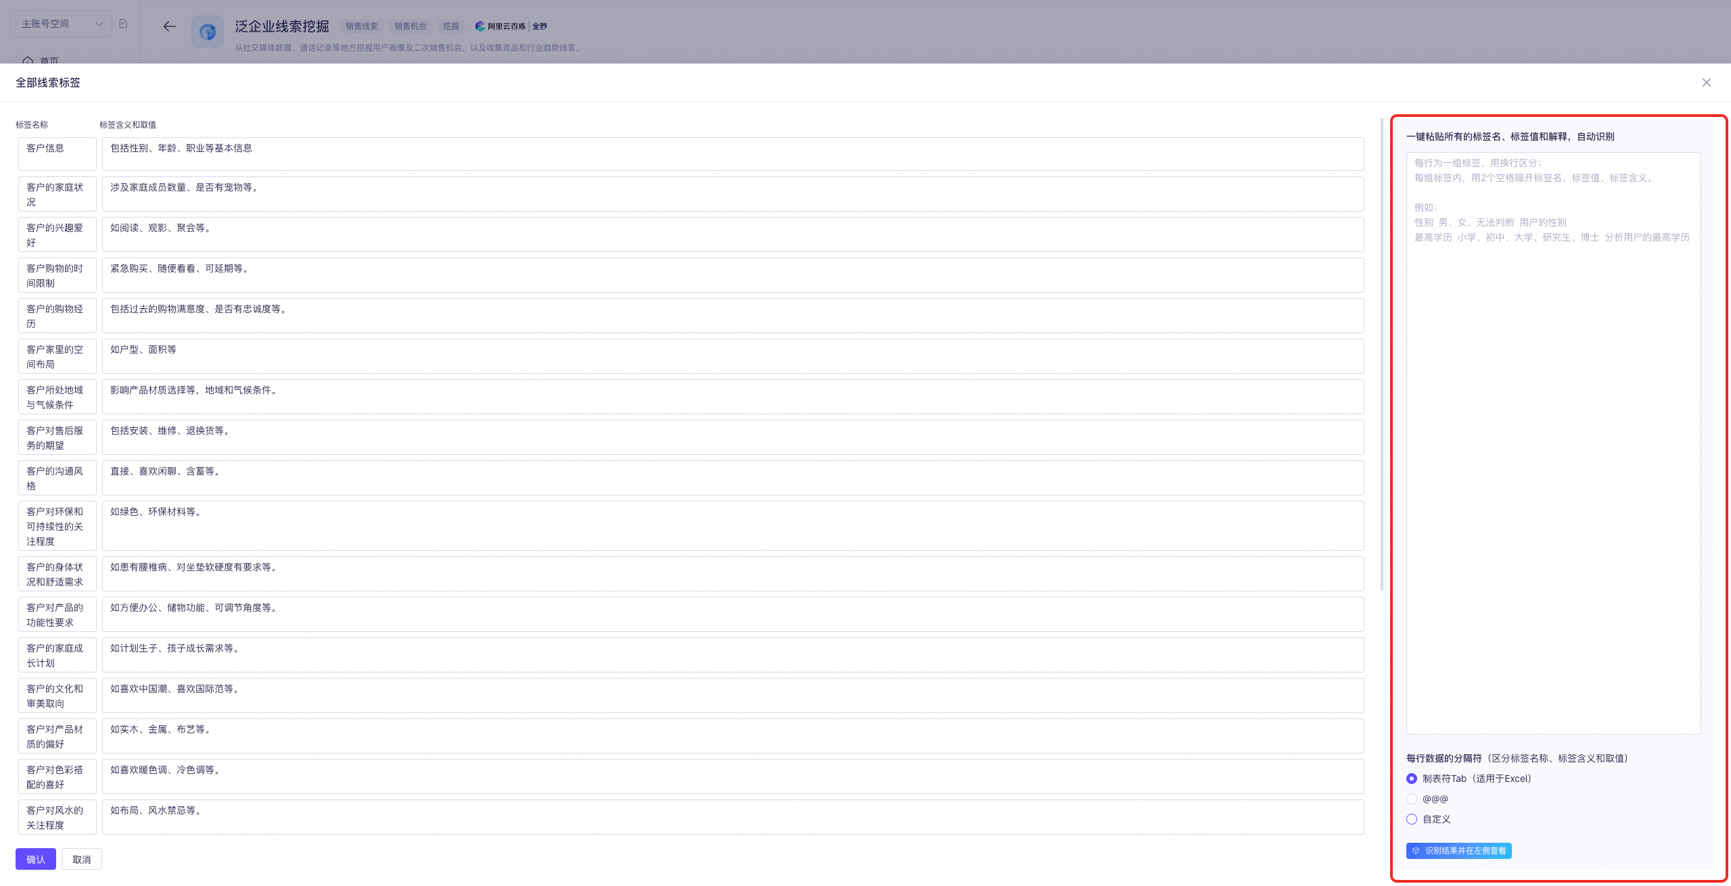The height and width of the screenshot is (886, 1731).
Task: Click the home icon in sidebar
Action: 28,60
